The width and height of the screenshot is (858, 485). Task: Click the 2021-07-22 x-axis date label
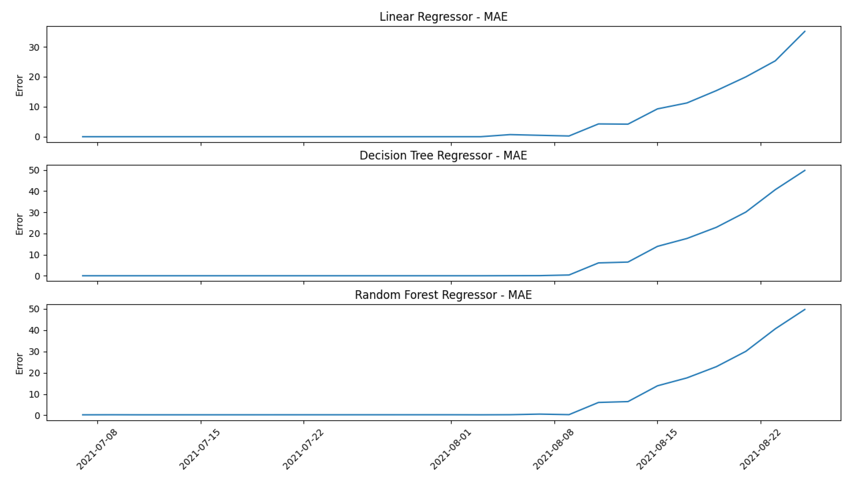coord(303,449)
